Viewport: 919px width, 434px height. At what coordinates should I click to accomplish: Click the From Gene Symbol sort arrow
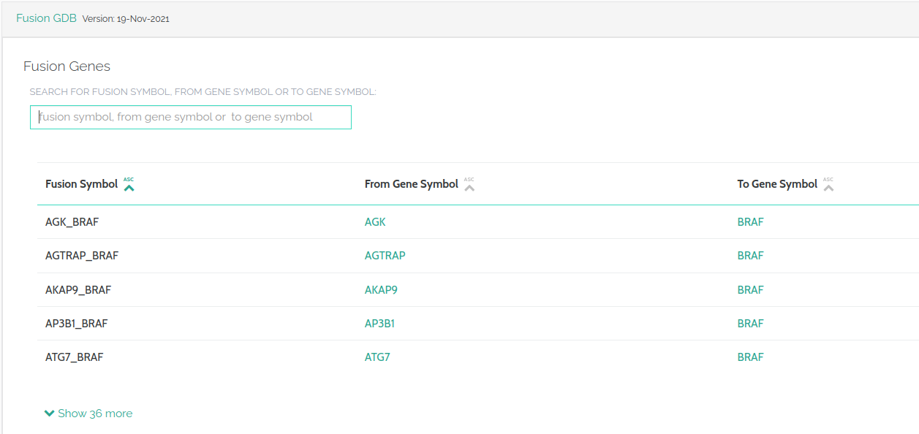(x=469, y=186)
